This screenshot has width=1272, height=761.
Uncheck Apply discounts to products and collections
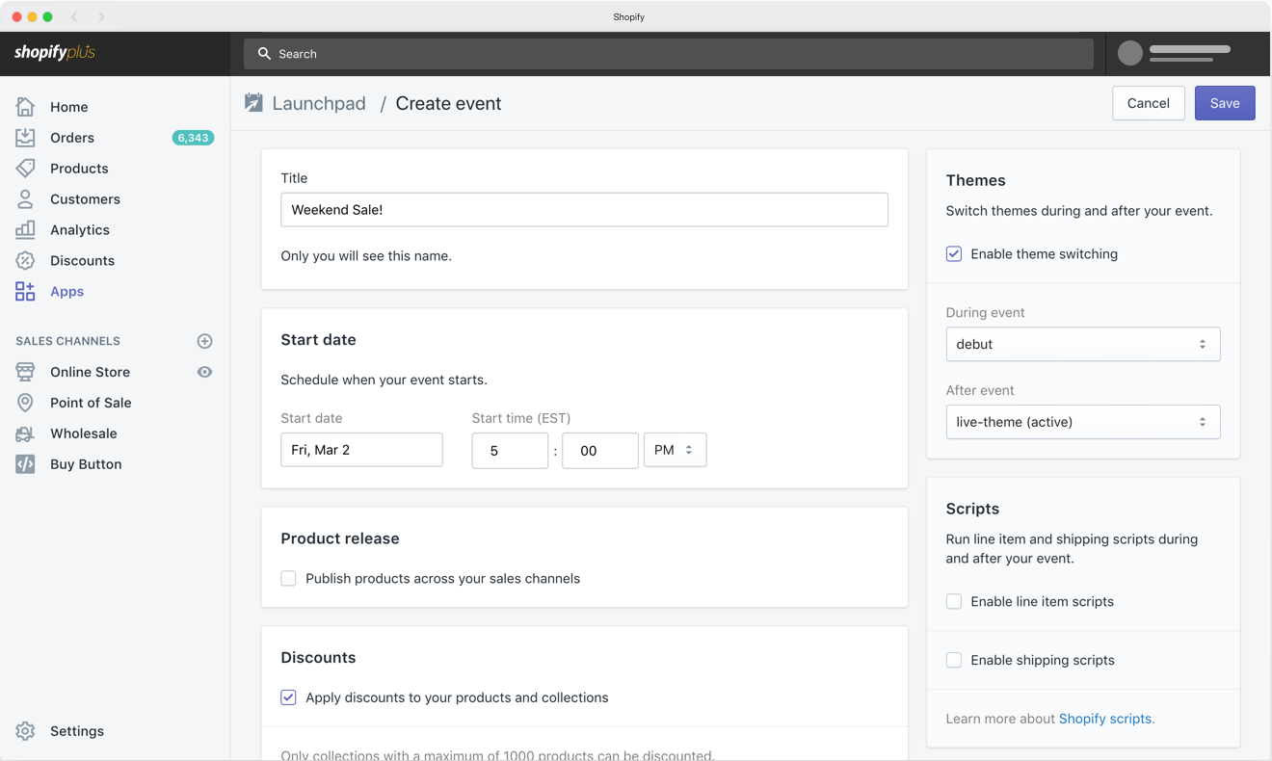288,697
